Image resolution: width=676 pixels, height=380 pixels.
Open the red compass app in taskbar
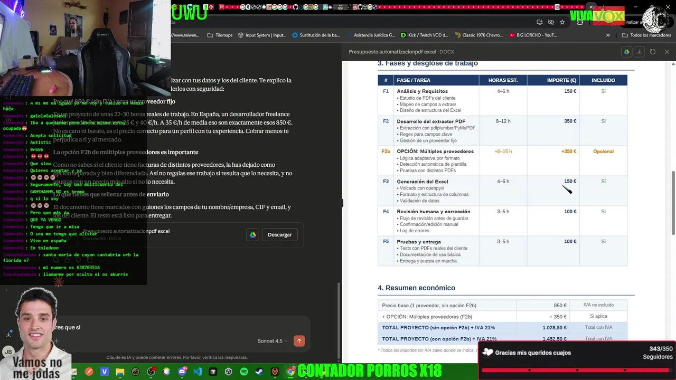click(x=89, y=372)
